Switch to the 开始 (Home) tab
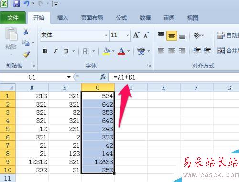The height and width of the screenshot is (182, 239). [x=39, y=18]
